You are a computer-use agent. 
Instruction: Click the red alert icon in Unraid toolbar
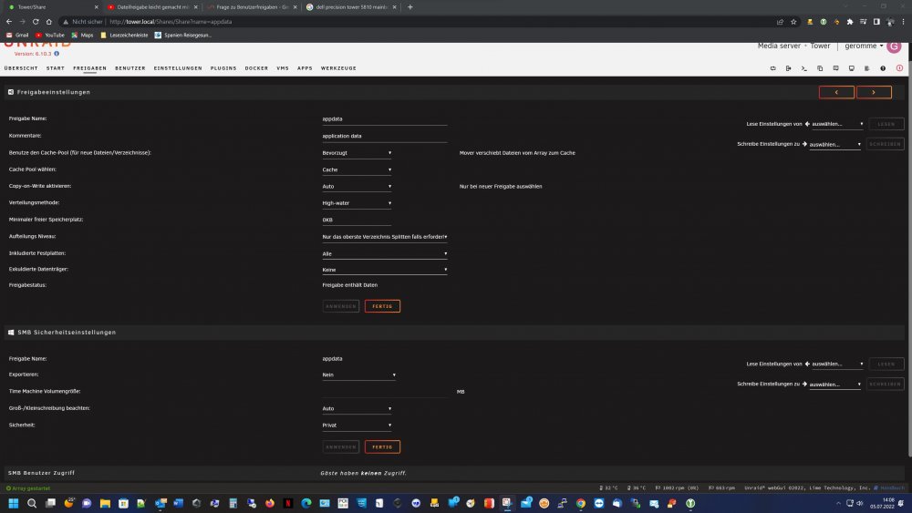point(899,68)
